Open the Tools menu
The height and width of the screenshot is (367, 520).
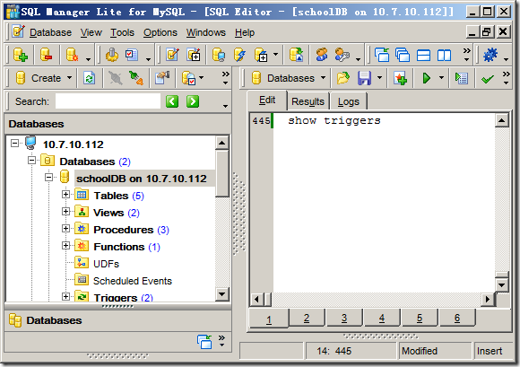coord(122,32)
